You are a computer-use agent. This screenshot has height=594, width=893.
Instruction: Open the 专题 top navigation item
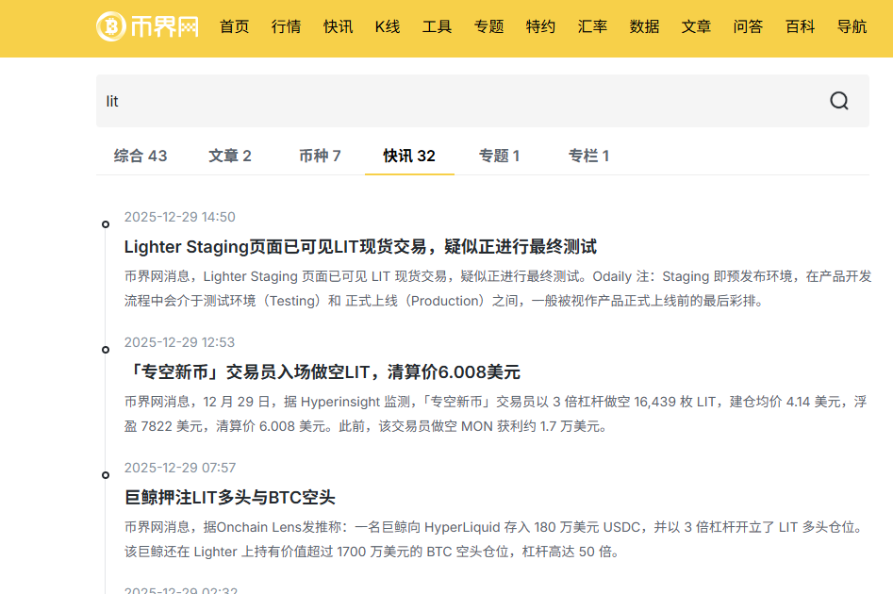coord(488,26)
